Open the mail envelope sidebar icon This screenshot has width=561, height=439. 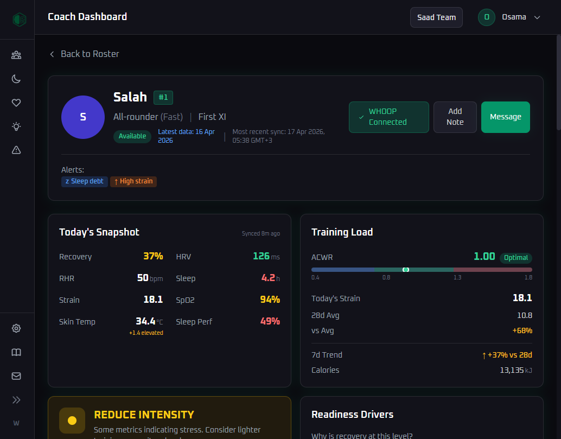tap(16, 376)
